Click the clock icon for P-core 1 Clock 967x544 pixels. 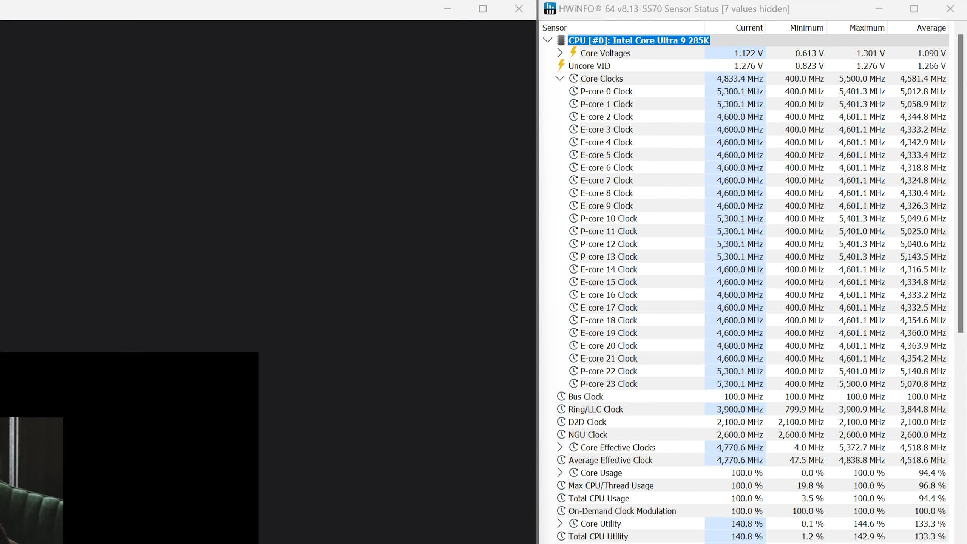(x=573, y=104)
